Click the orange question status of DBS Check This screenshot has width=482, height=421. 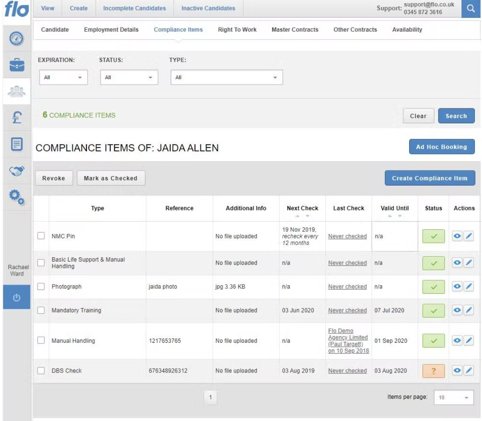tap(433, 371)
